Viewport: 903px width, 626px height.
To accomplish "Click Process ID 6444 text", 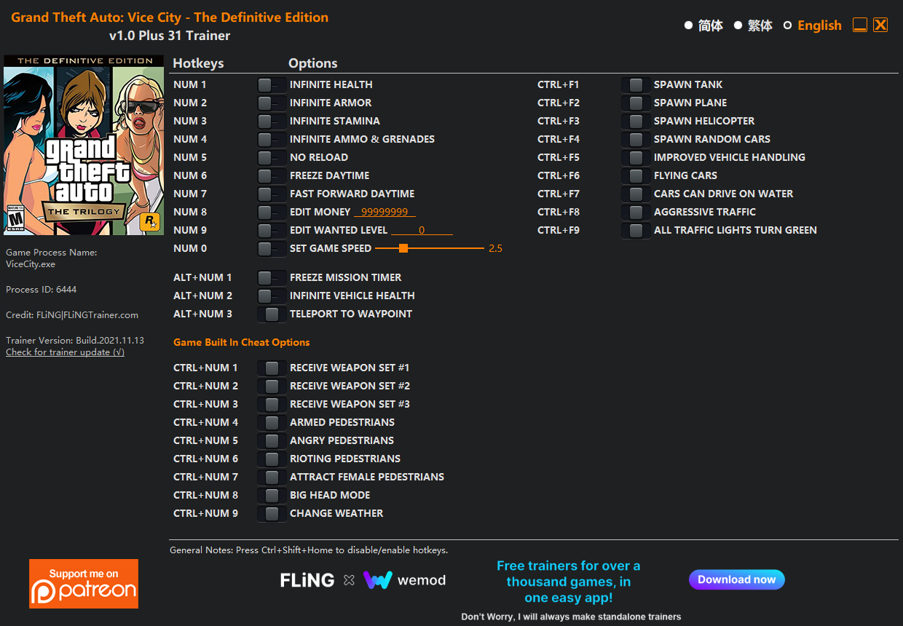I will [x=41, y=290].
